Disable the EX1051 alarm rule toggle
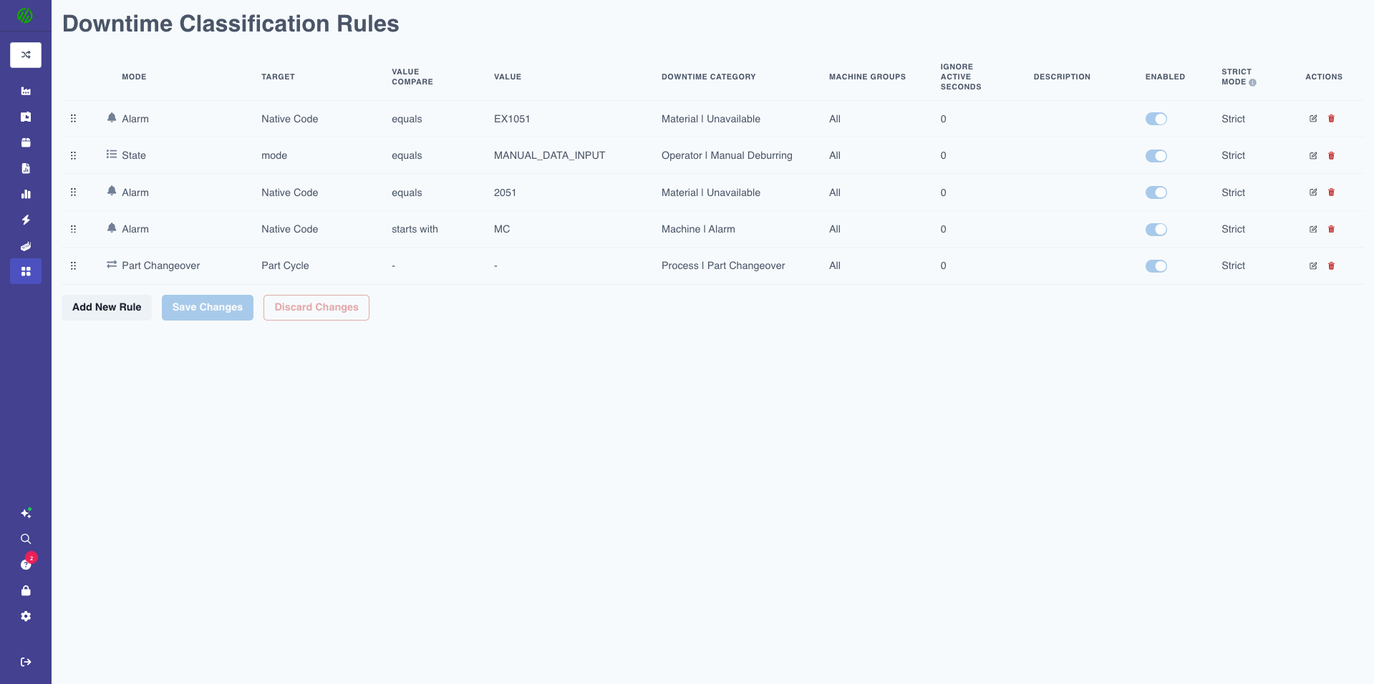 (x=1156, y=119)
